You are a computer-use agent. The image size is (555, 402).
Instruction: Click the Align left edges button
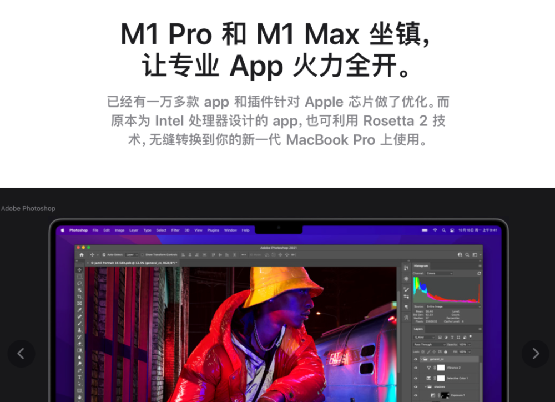(x=183, y=255)
